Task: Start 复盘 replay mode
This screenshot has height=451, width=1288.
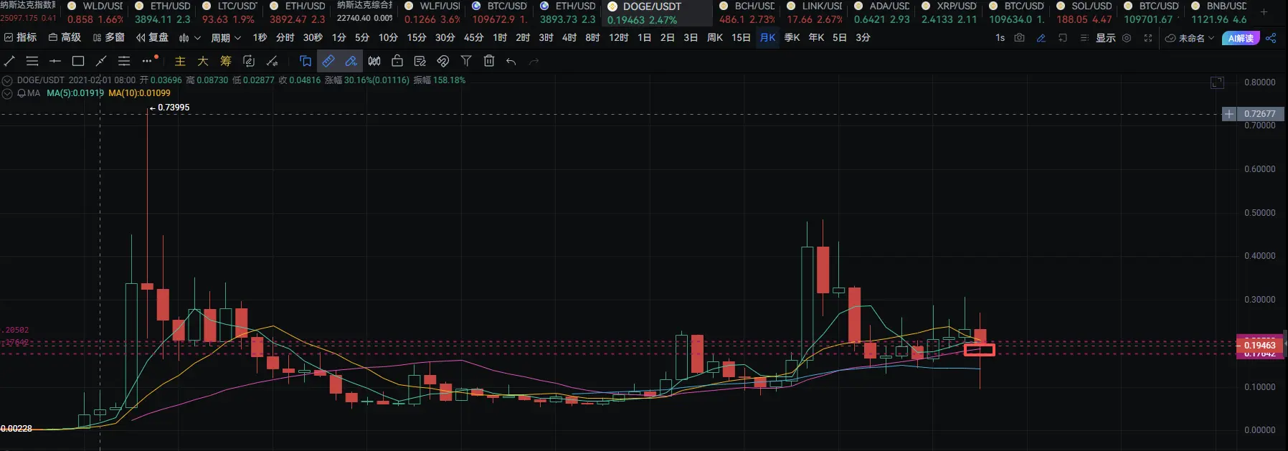Action: tap(152, 37)
